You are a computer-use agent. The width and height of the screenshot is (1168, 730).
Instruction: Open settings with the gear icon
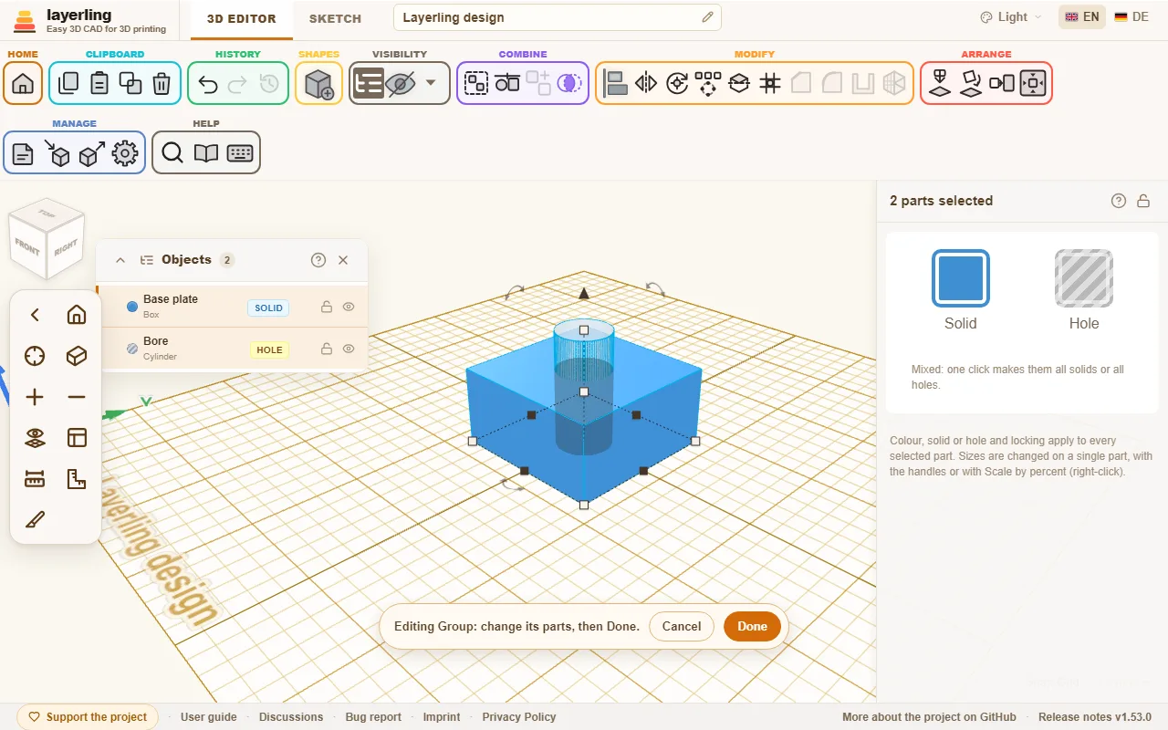coord(125,153)
